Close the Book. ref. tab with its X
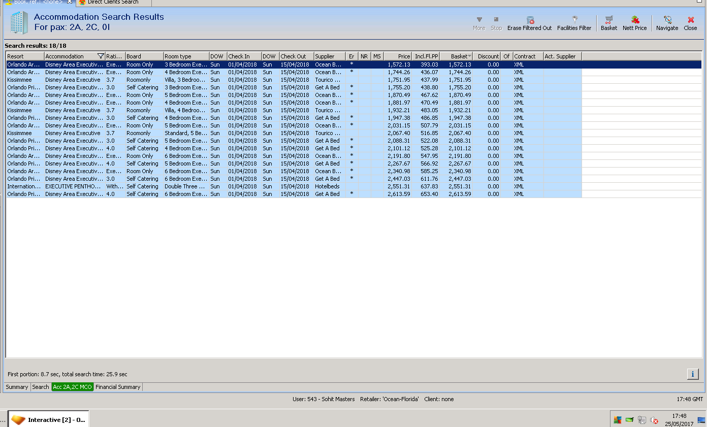 [x=70, y=2]
